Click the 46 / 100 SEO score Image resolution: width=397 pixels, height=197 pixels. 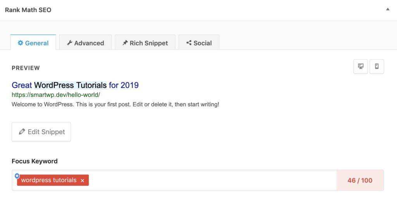pos(360,180)
